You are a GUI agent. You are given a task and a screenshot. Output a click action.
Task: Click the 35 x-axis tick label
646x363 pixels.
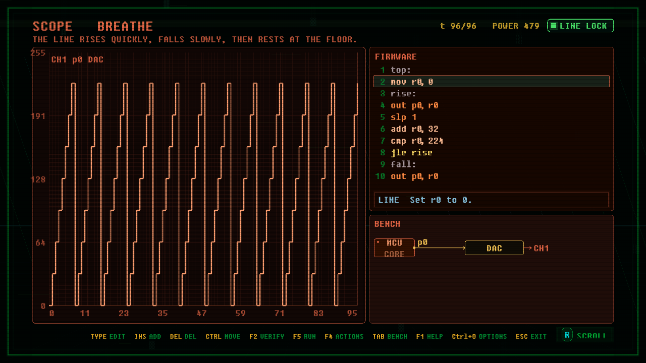click(x=163, y=314)
